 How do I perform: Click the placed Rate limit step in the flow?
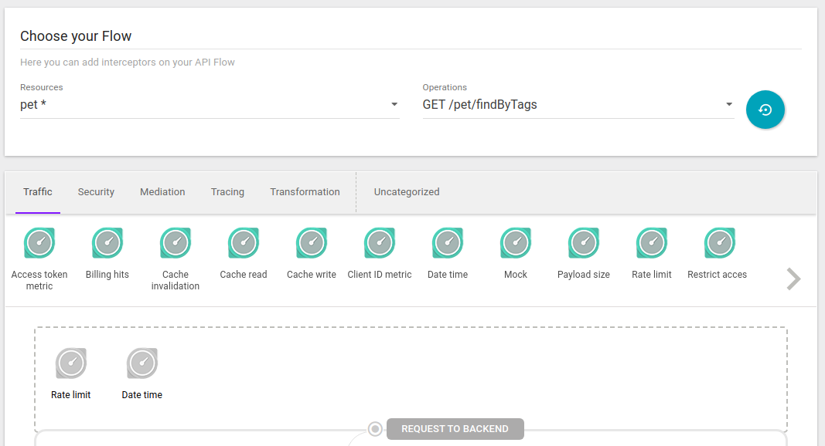70,363
